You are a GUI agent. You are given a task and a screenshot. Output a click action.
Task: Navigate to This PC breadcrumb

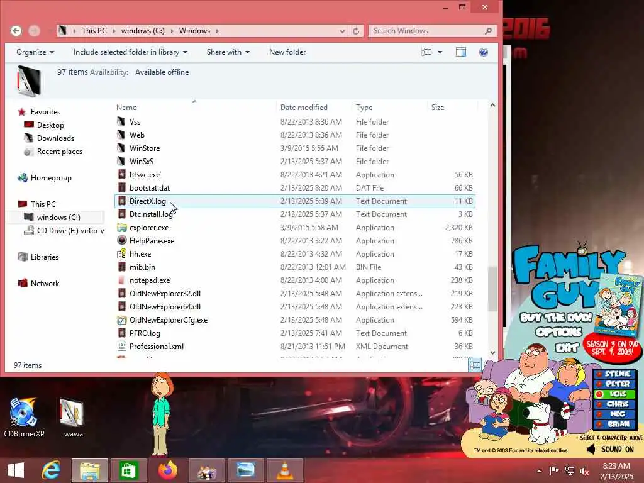coord(94,31)
